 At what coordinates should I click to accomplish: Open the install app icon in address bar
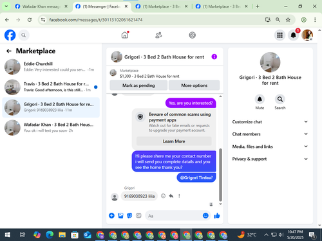[x=267, y=20]
